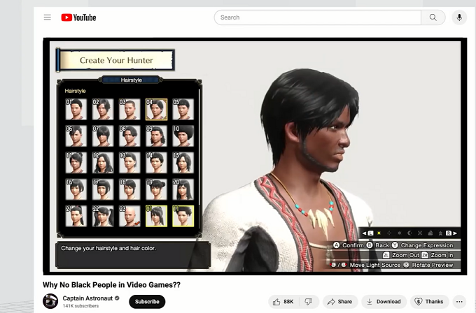Click the magnifier search button
This screenshot has width=476, height=313.
point(433,17)
